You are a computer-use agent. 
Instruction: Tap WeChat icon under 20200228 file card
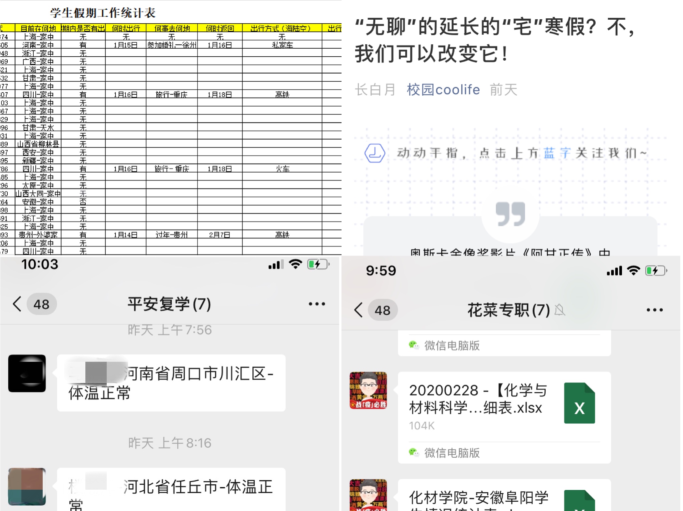click(x=414, y=452)
